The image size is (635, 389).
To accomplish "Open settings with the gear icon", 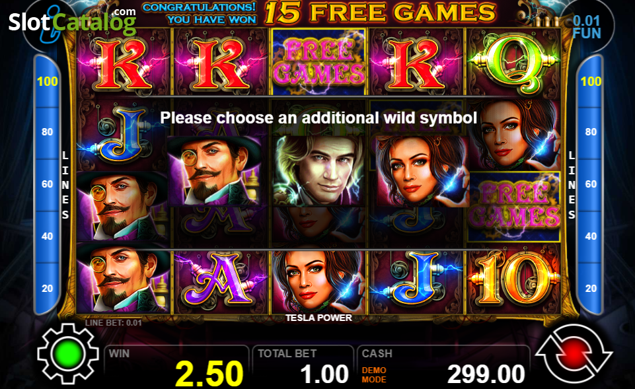I will click(68, 353).
